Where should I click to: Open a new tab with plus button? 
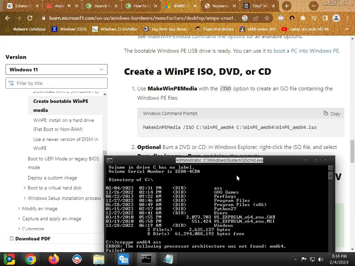pos(287,6)
